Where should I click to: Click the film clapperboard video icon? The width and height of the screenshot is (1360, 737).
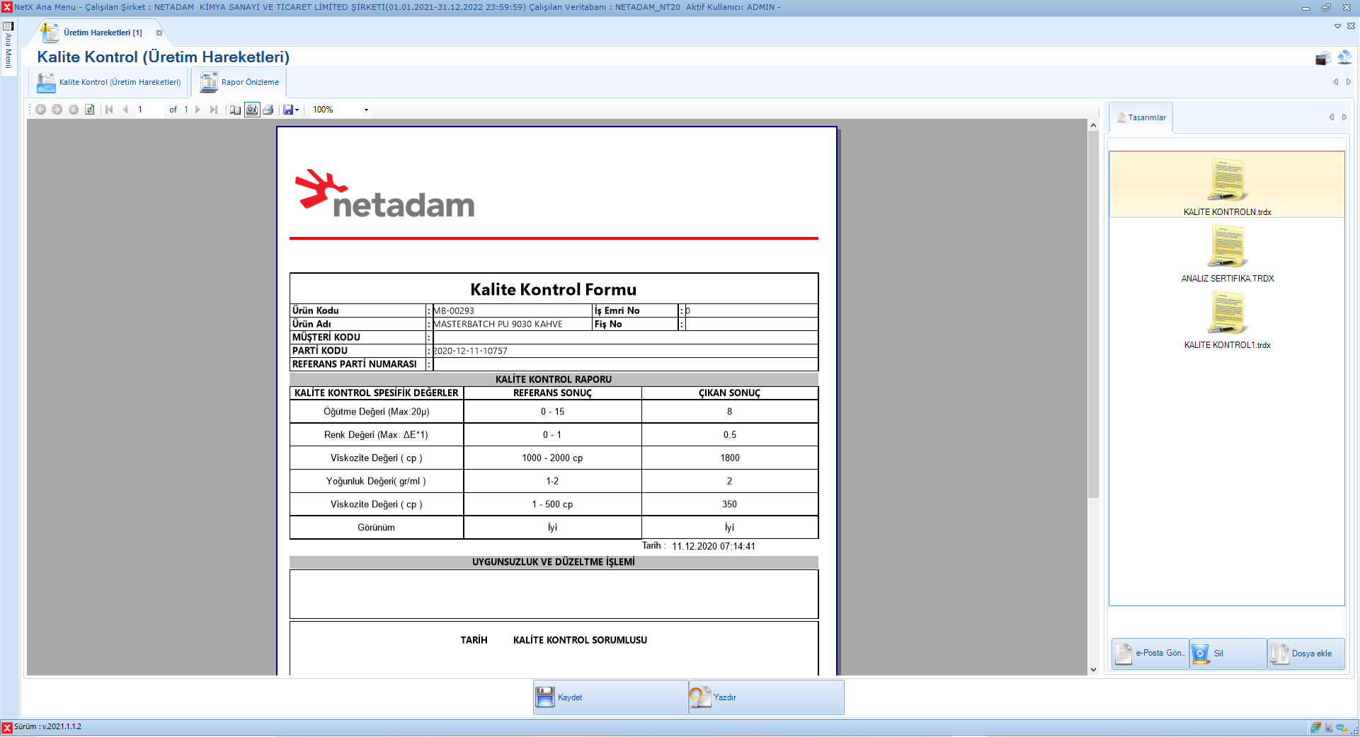[x=1322, y=59]
